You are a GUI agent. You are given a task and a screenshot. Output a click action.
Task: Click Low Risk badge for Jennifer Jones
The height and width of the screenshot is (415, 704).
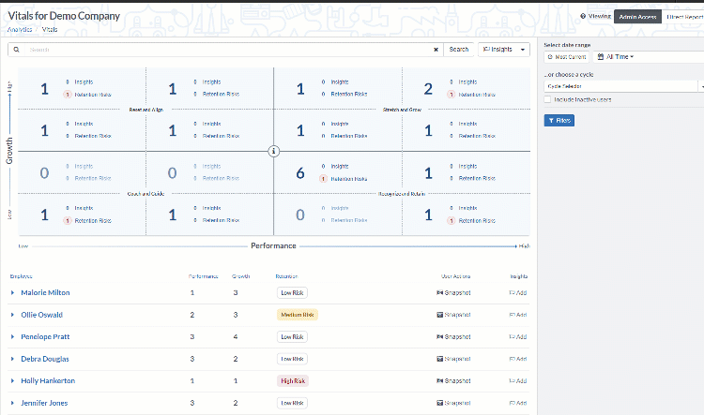tap(292, 403)
